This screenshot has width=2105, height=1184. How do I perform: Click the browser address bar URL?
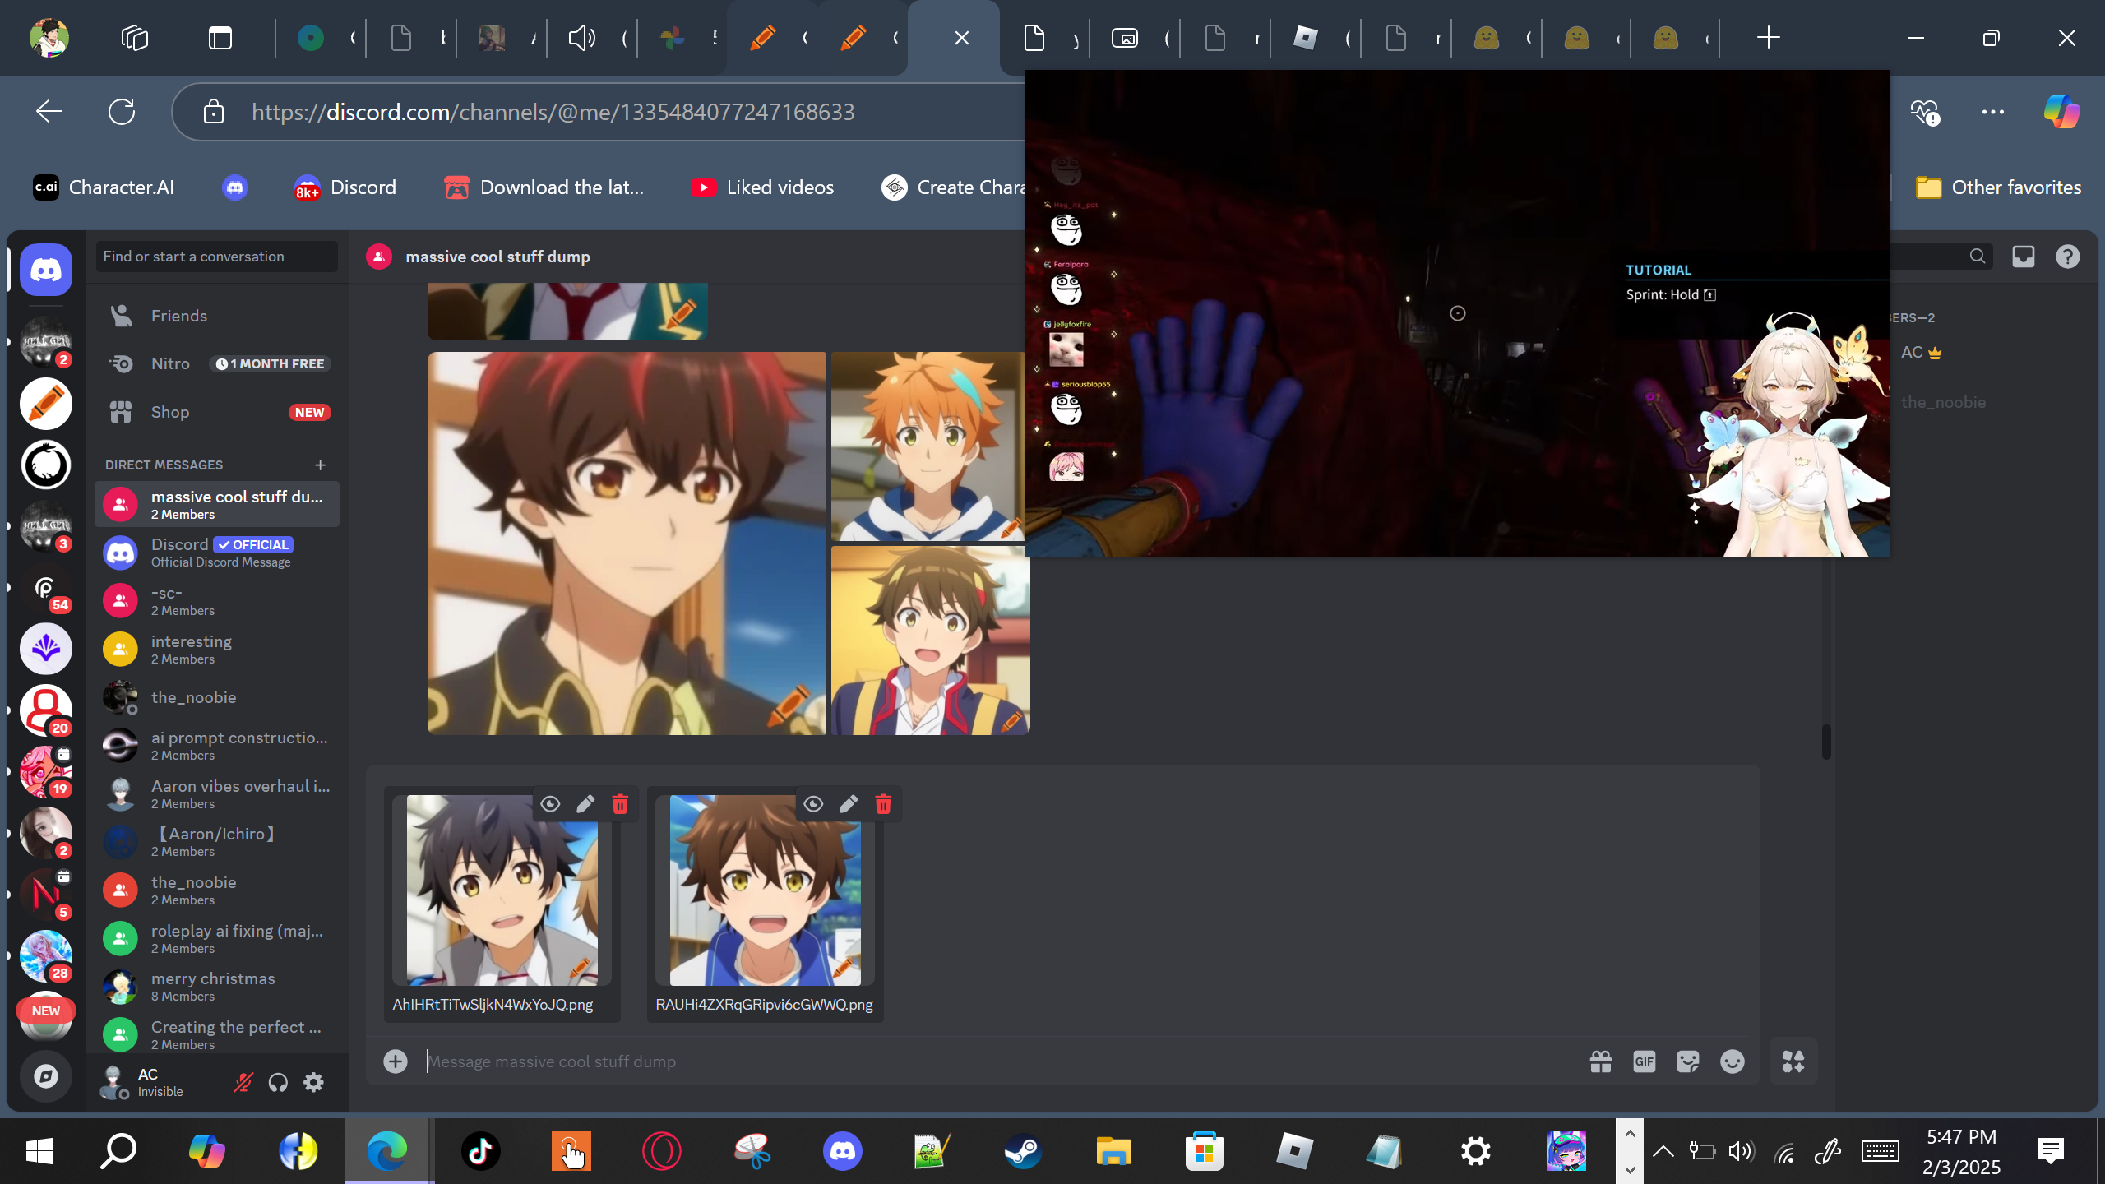(x=553, y=112)
